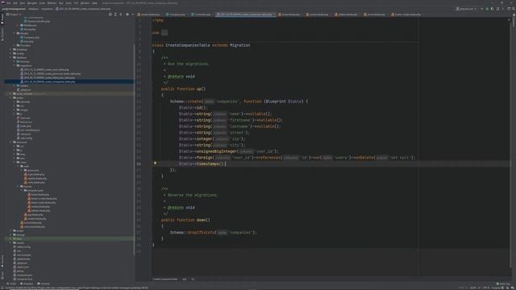The height and width of the screenshot is (290, 516).
Task: Collapse the Models folder arrow
Action: tap(15, 33)
